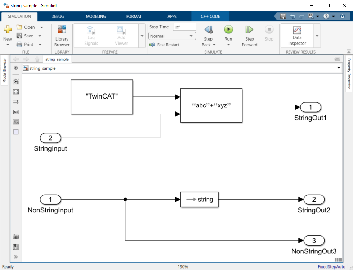The height and width of the screenshot is (270, 353).
Task: Open the FORMAT tab
Action: [134, 17]
